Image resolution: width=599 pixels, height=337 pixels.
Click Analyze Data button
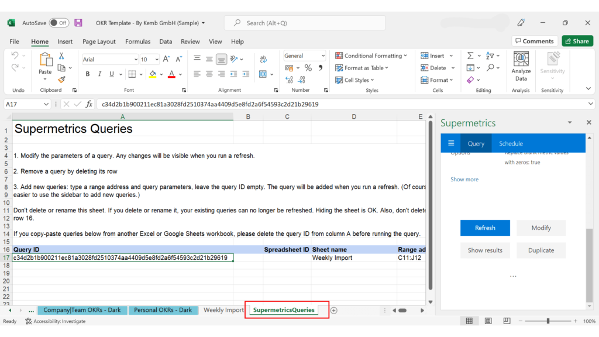coord(521,67)
